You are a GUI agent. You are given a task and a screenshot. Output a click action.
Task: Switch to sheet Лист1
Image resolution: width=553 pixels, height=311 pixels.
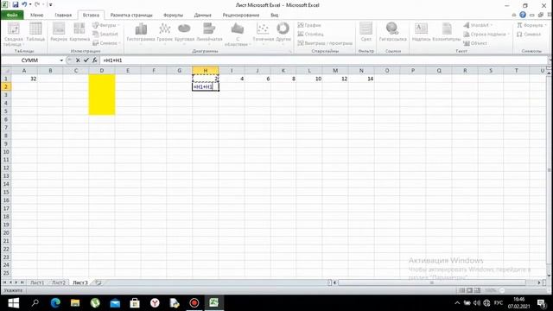tap(37, 282)
